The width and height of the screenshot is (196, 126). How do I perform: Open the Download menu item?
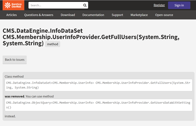[x=68, y=15]
